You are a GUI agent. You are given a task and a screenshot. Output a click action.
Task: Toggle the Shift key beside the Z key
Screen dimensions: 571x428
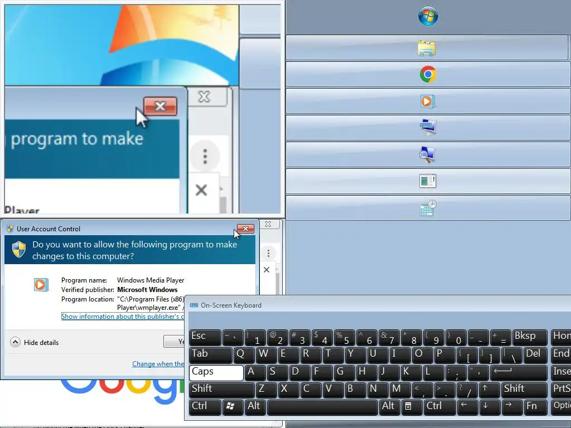[x=222, y=389]
